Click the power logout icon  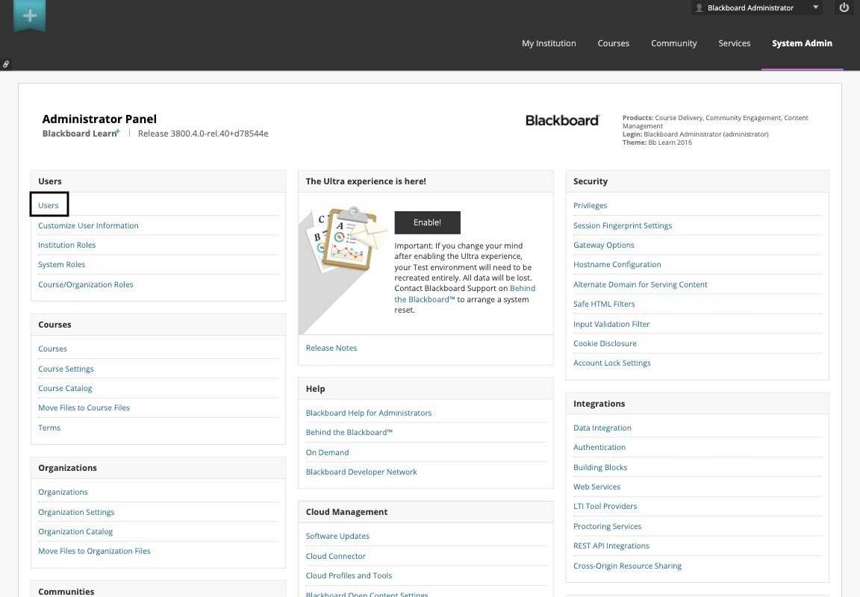pyautogui.click(x=844, y=7)
